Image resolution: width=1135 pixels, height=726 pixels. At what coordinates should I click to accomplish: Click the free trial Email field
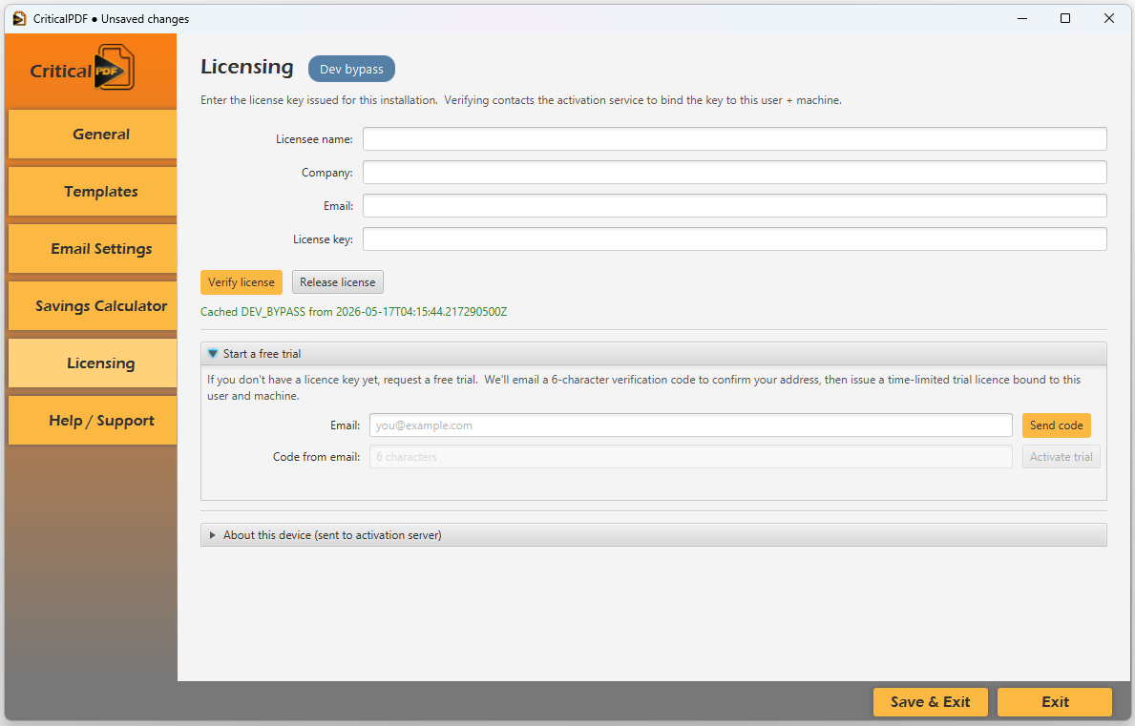click(690, 425)
